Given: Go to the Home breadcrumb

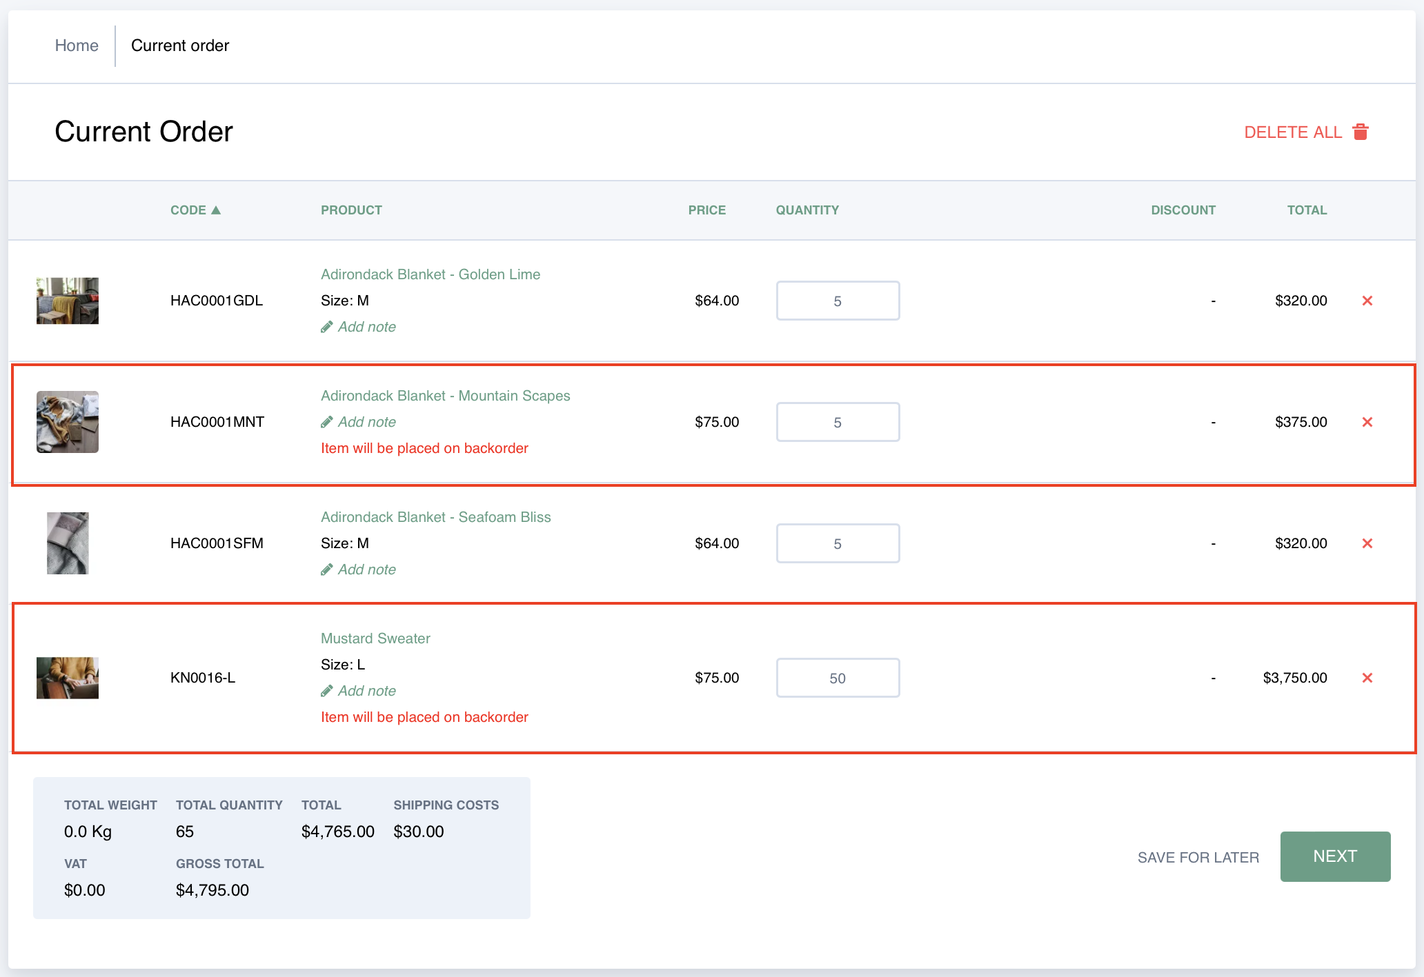Looking at the screenshot, I should tap(77, 46).
